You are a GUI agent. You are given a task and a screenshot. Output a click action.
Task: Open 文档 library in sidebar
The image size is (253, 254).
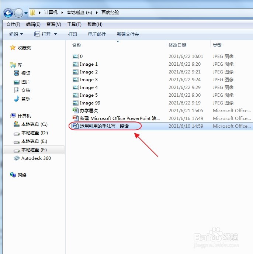coord(22,90)
